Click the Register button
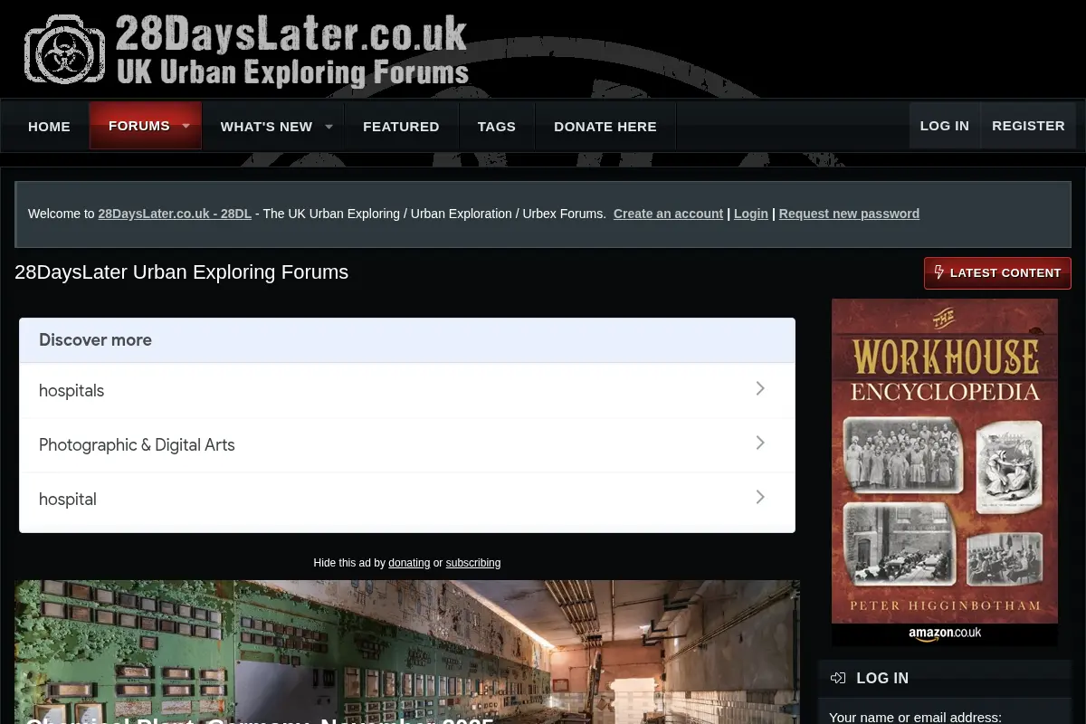Viewport: 1086px width, 724px height. click(1028, 126)
